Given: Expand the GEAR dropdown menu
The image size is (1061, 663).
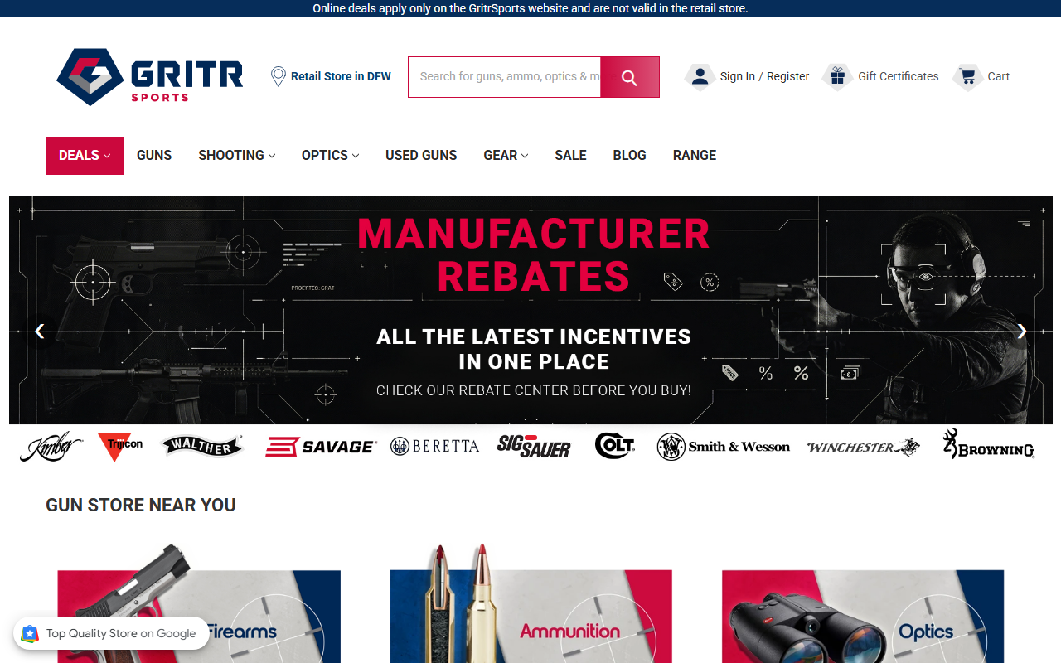Looking at the screenshot, I should (x=506, y=156).
